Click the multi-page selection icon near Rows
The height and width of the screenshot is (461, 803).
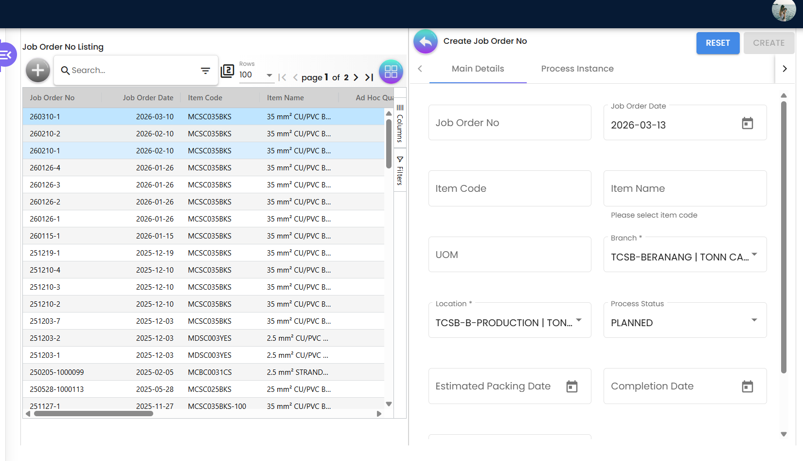(227, 71)
